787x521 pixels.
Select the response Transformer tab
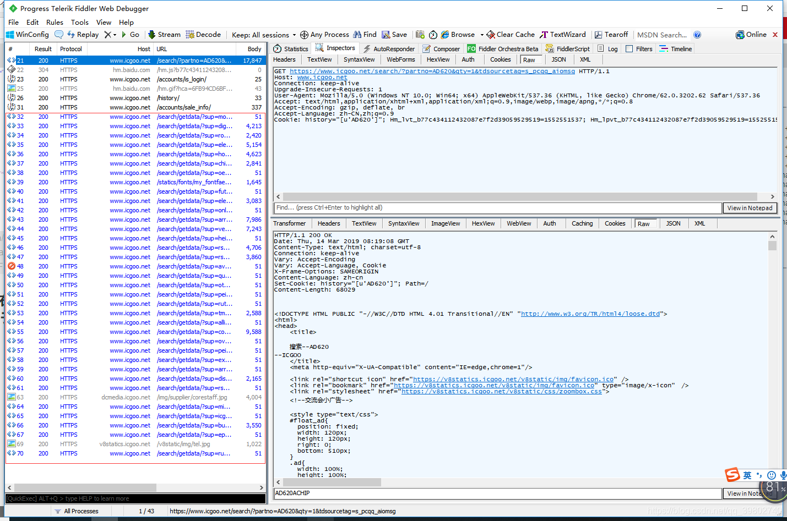(290, 223)
